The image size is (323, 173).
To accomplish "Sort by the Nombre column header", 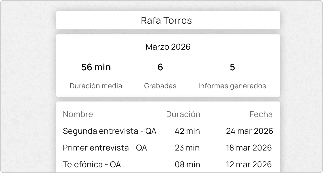I will click(78, 114).
